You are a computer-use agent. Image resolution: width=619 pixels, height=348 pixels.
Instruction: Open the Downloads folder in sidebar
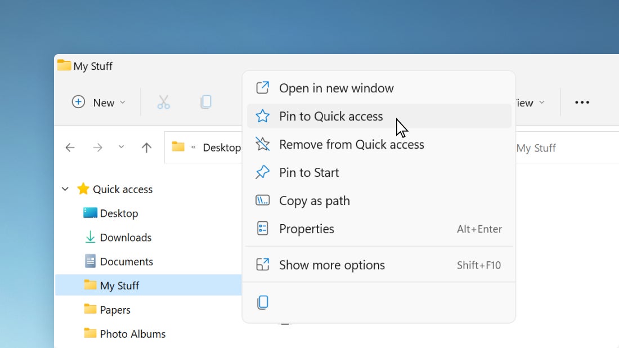(125, 238)
